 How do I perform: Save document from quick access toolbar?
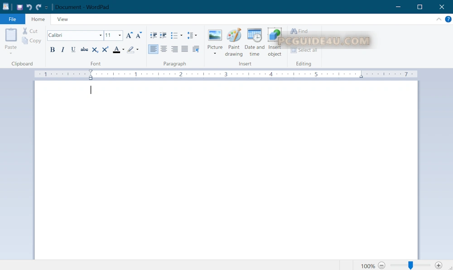20,7
